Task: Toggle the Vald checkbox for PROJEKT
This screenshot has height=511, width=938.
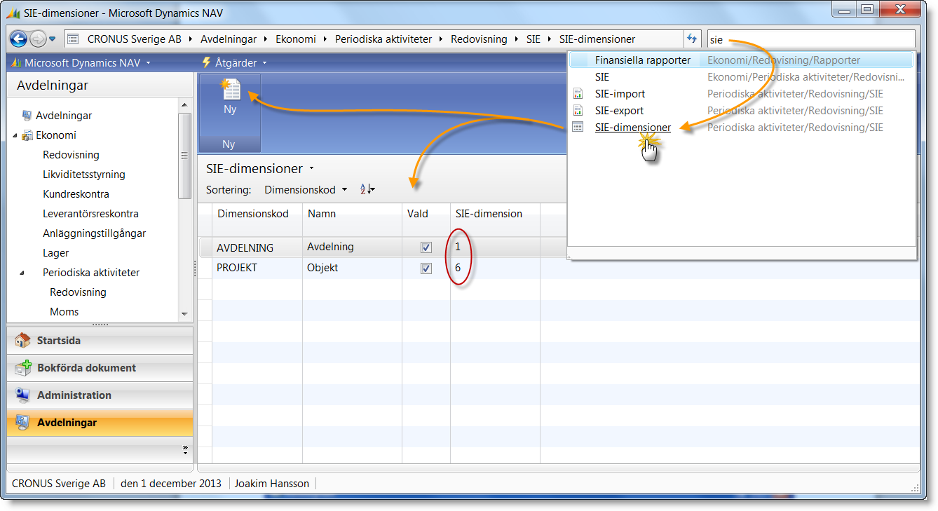Action: tap(426, 268)
